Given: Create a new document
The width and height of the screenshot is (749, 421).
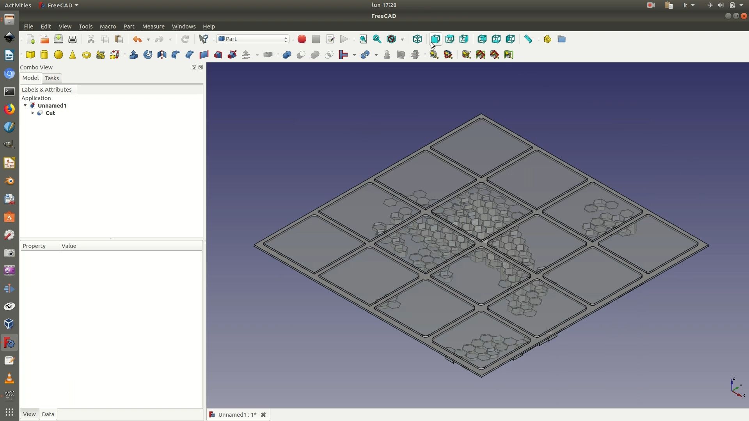Looking at the screenshot, I should (30, 39).
